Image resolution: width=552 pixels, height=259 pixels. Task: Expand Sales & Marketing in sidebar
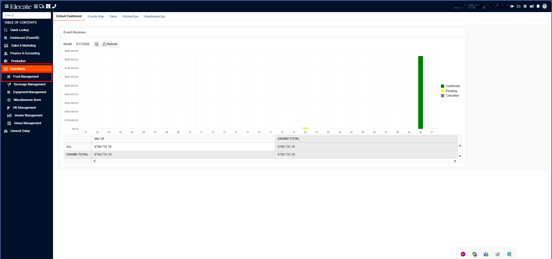[x=23, y=45]
